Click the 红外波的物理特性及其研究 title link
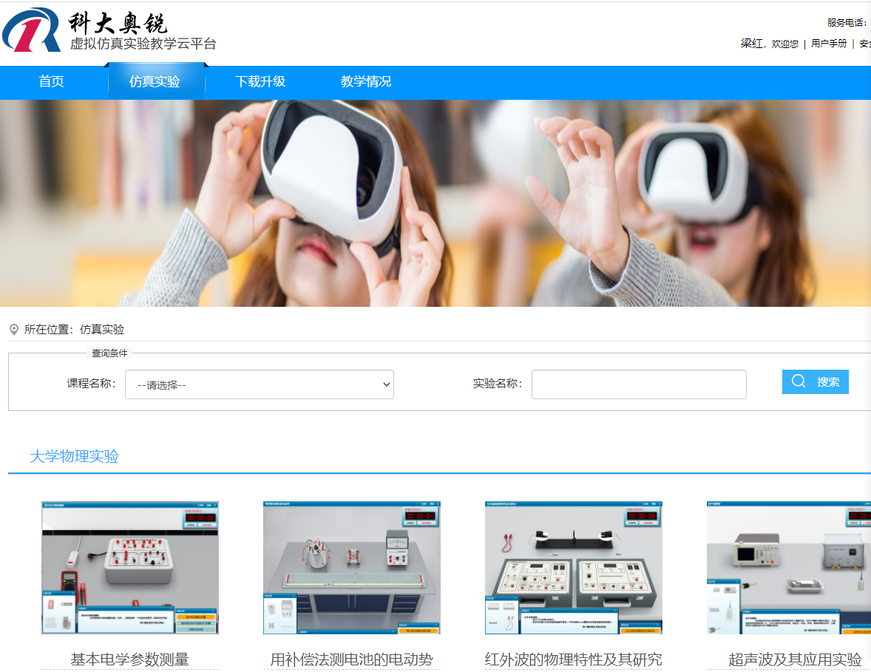Viewport: 871px width, 672px height. click(x=574, y=659)
